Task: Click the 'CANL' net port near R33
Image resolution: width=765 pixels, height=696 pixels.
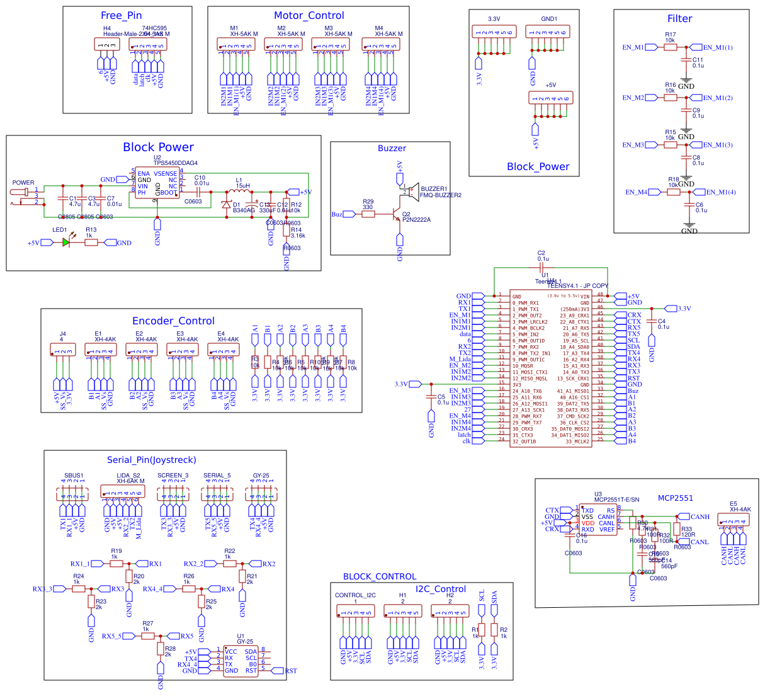Action: click(693, 542)
